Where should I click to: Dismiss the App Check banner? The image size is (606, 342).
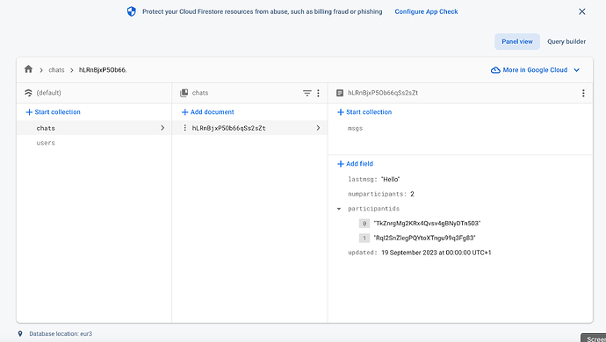pos(582,11)
